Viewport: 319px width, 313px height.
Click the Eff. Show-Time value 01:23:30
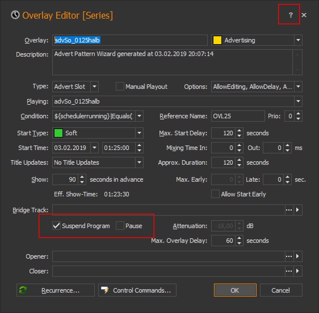[x=117, y=194]
